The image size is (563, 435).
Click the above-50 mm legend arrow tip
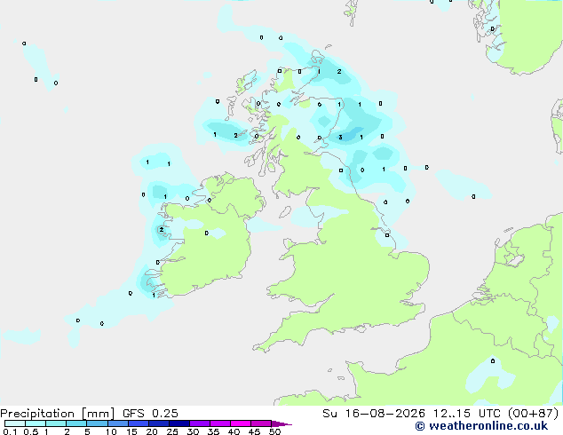[281, 423]
